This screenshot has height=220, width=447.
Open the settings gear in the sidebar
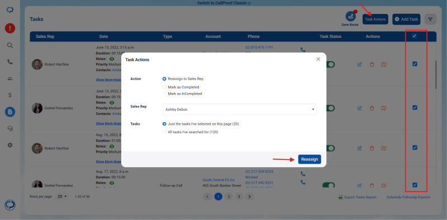click(10, 145)
